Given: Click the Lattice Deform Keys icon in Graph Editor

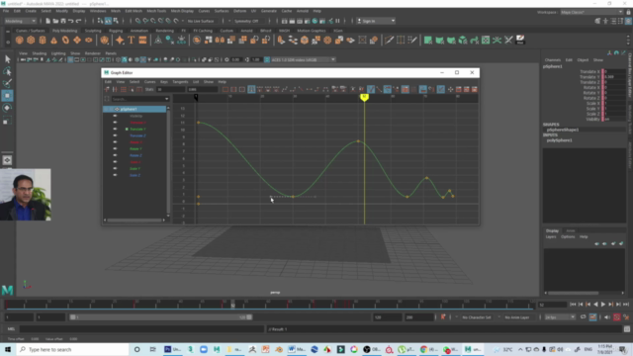Looking at the screenshot, I should tap(124, 89).
